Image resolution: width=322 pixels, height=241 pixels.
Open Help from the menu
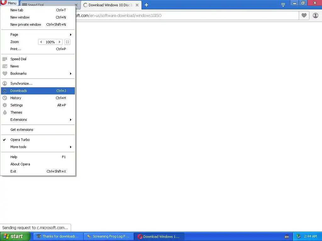[x=38, y=157]
